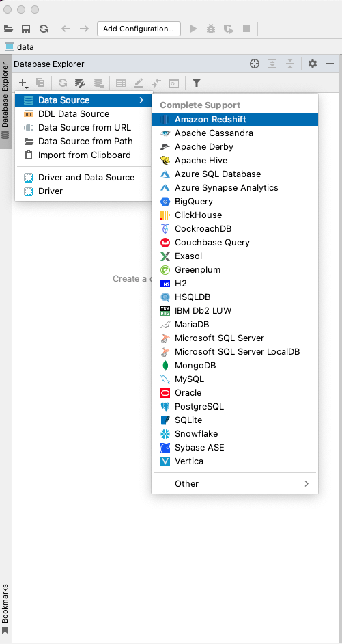Screen dimensions: 342x644
Task: Select Apache Hive data source
Action: [235, 160]
